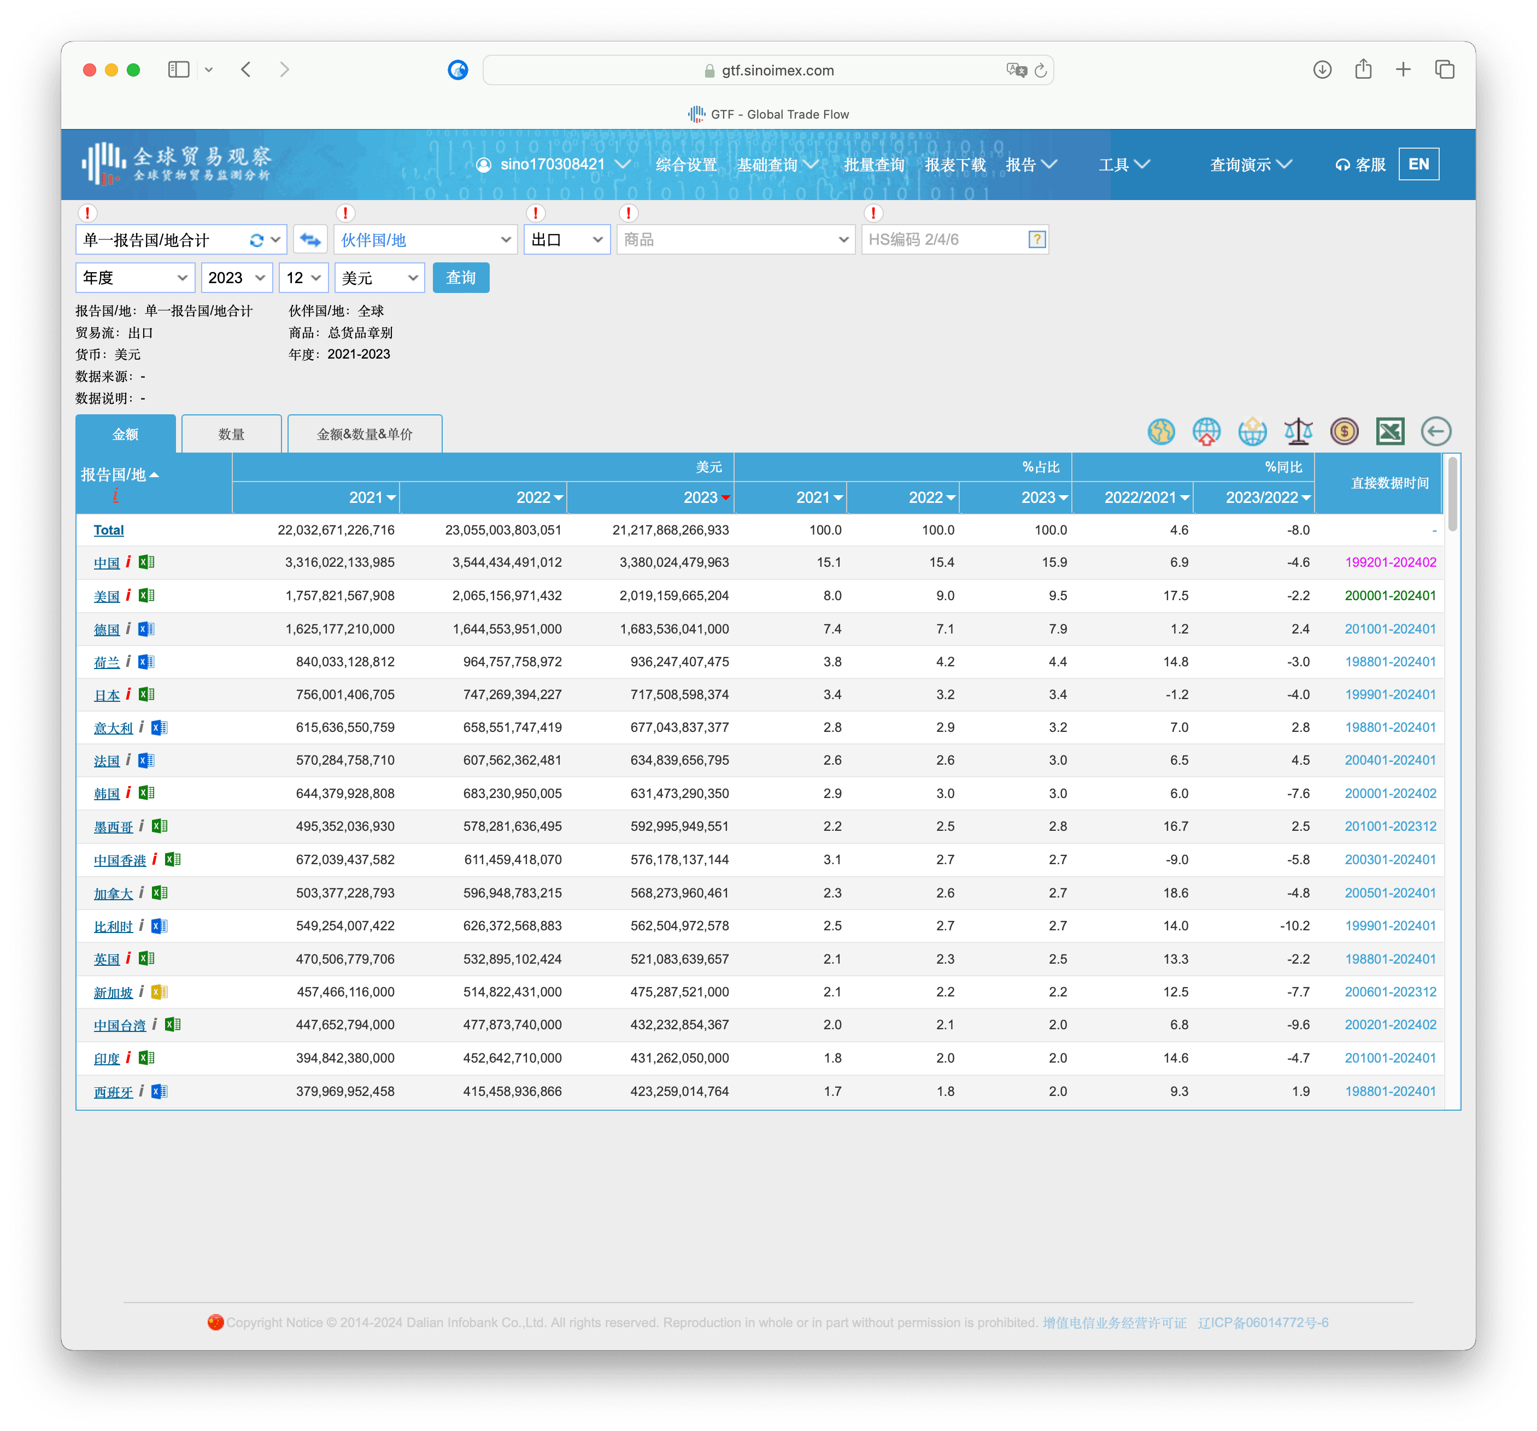Screen dimensions: 1537x1431
Task: Open Safari tab overview icon
Action: pyautogui.click(x=1444, y=69)
